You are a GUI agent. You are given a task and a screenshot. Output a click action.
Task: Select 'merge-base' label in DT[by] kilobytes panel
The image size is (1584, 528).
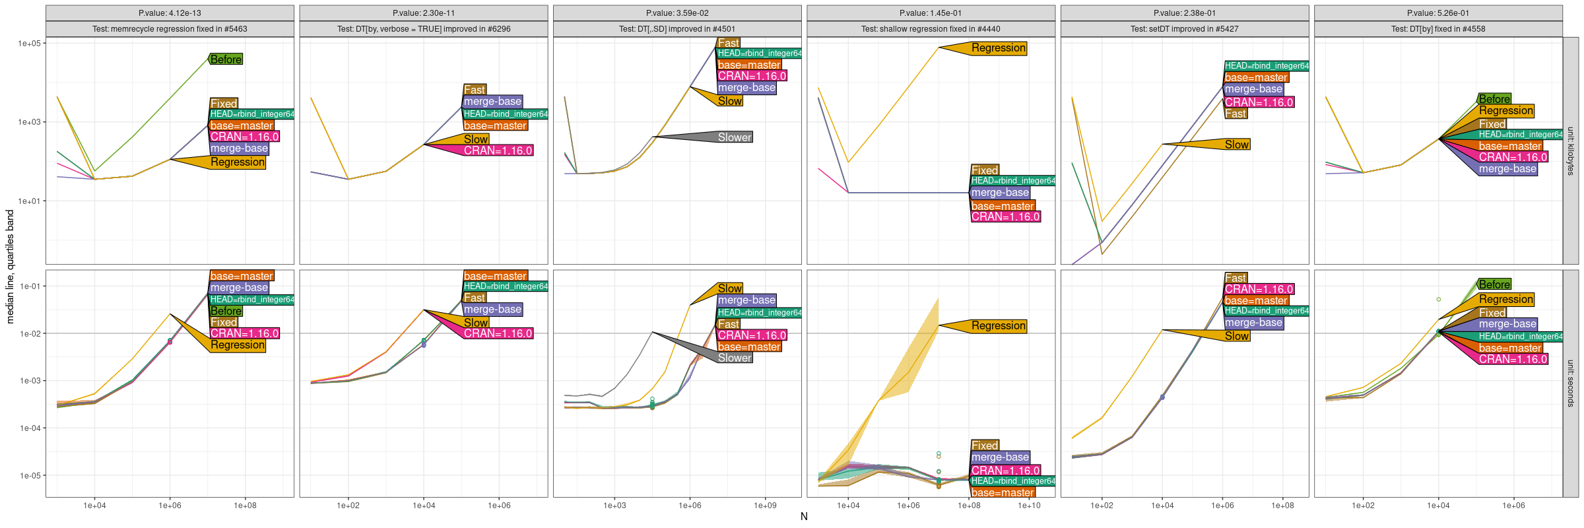(x=1508, y=169)
